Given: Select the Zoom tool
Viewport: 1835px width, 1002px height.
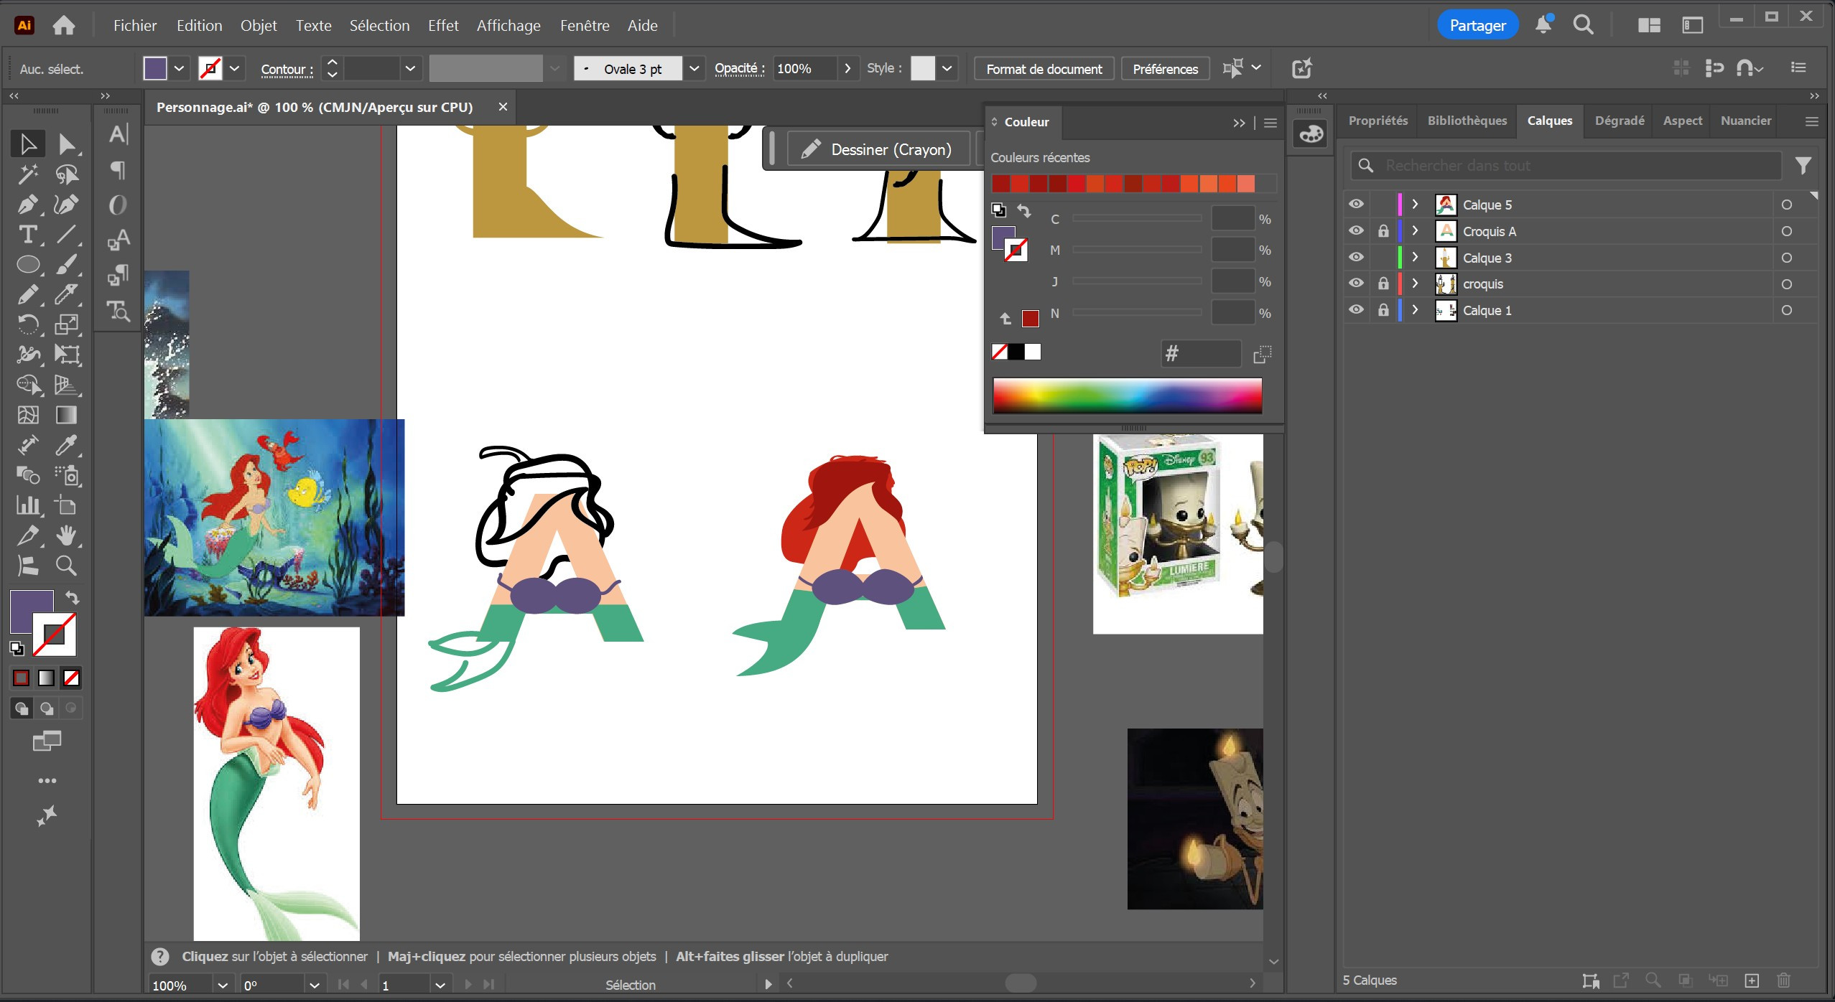Looking at the screenshot, I should (66, 566).
